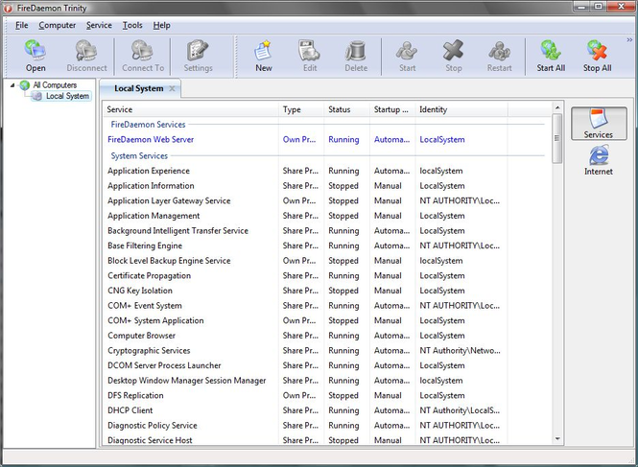This screenshot has width=638, height=467.
Task: Click the FireDaemon Services group header
Action: (x=148, y=125)
